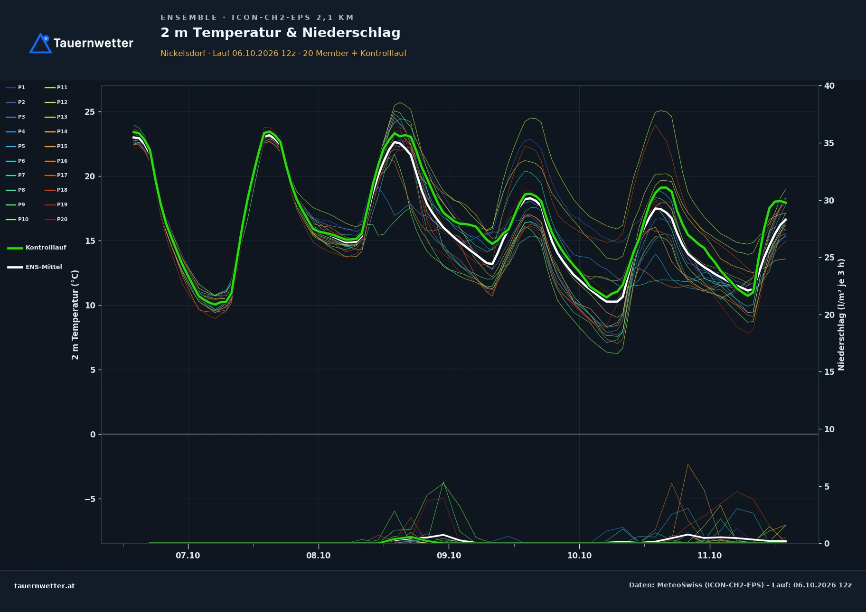Click the Nickelsdorf run info subtitle
This screenshot has width=866, height=612.
coord(283,53)
